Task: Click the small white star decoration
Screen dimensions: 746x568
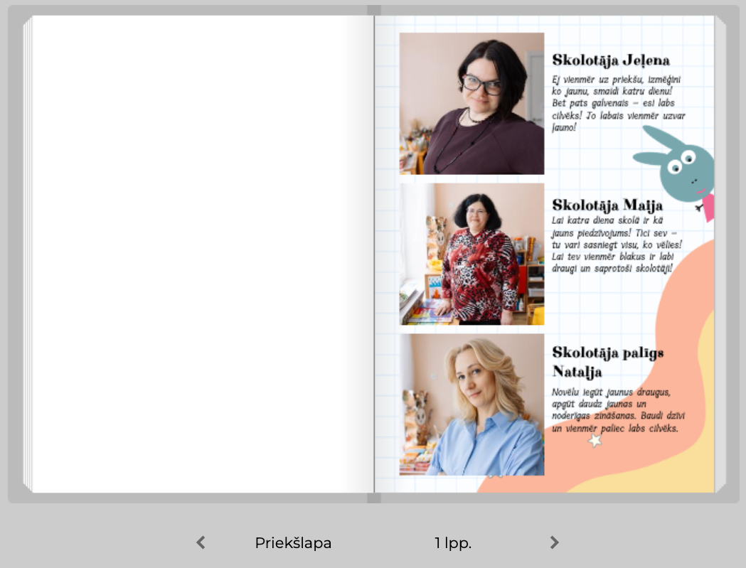Action: (x=595, y=441)
